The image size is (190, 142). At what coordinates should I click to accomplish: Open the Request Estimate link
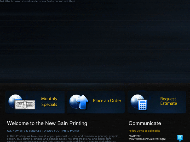(x=169, y=101)
